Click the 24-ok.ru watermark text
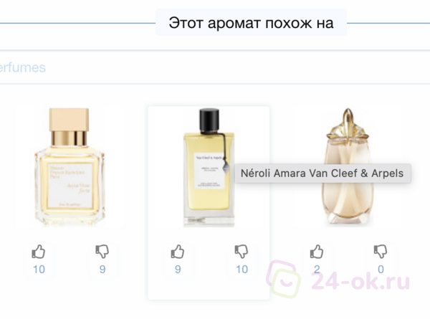The height and width of the screenshot is (319, 430). 360,281
